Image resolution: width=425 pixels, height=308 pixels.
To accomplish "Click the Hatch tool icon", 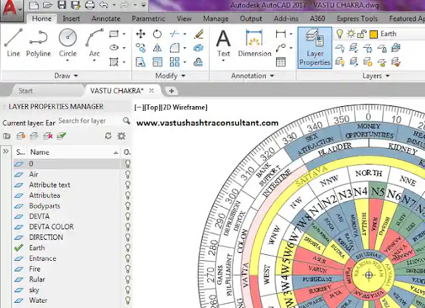I will coord(114,62).
